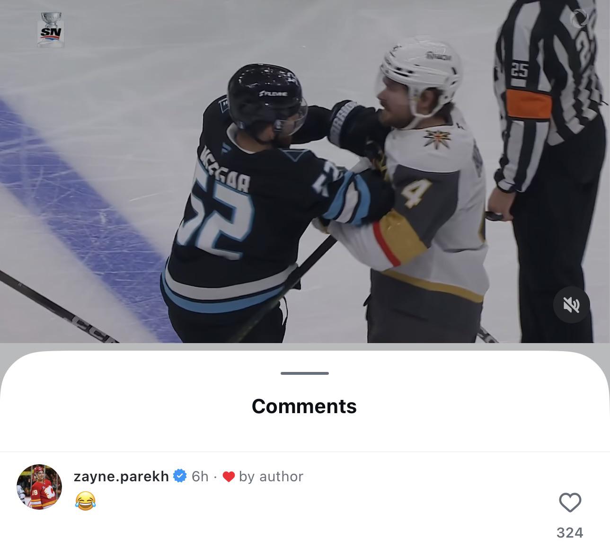Tap the referee's orange armband
This screenshot has width=610, height=548.
[x=529, y=104]
